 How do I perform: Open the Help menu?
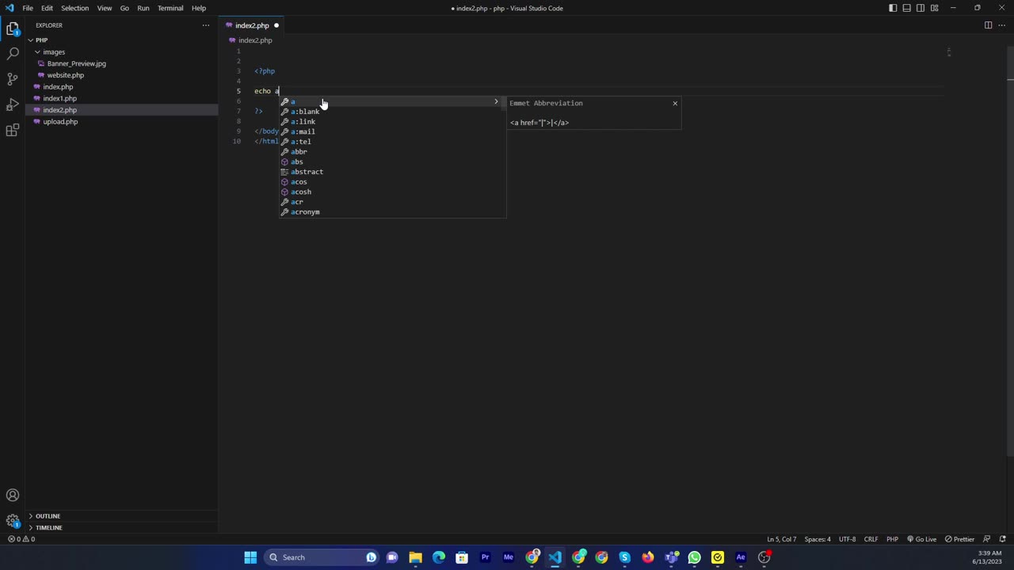(x=199, y=8)
